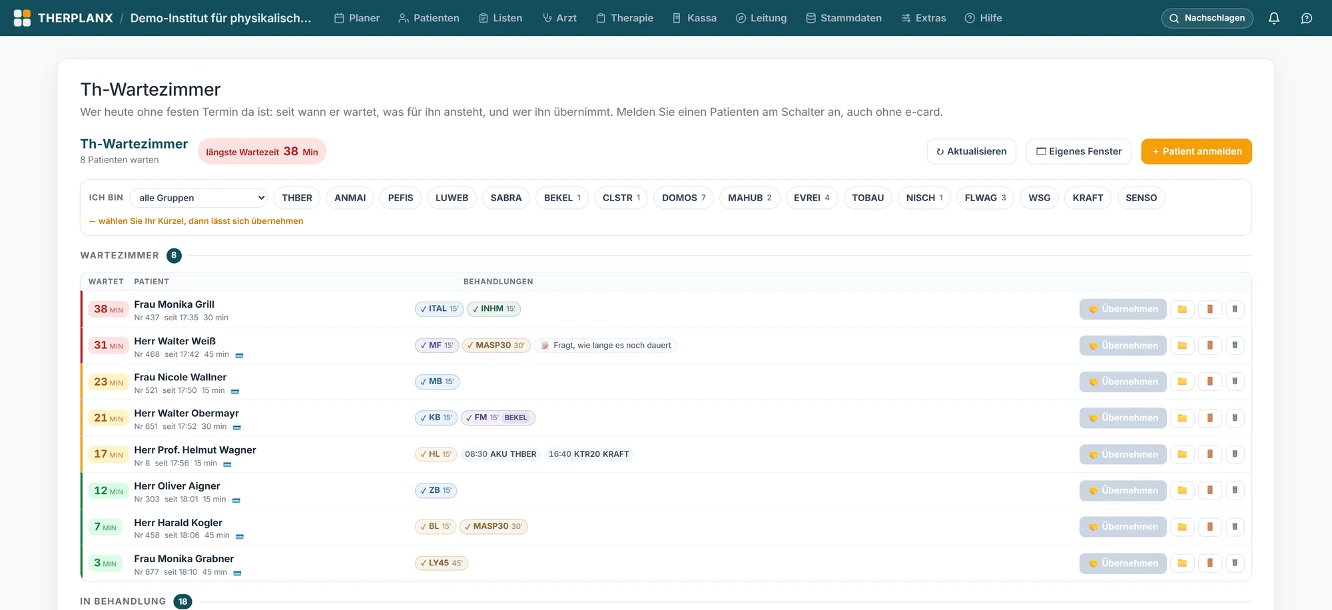The image size is (1332, 610).
Task: Click door icon in Monika Grill's row
Action: (1209, 309)
